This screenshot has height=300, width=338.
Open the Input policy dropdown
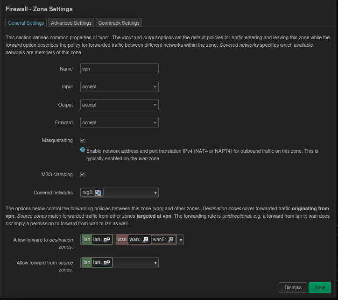pyautogui.click(x=120, y=86)
